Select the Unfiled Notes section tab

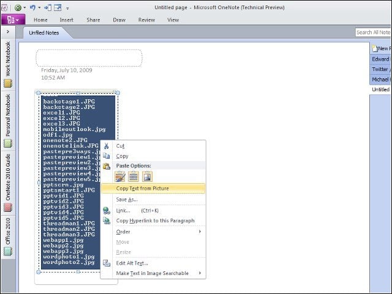click(44, 32)
